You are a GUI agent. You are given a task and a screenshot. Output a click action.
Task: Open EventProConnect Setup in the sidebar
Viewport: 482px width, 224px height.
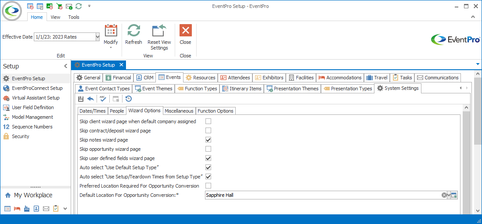tap(36, 88)
